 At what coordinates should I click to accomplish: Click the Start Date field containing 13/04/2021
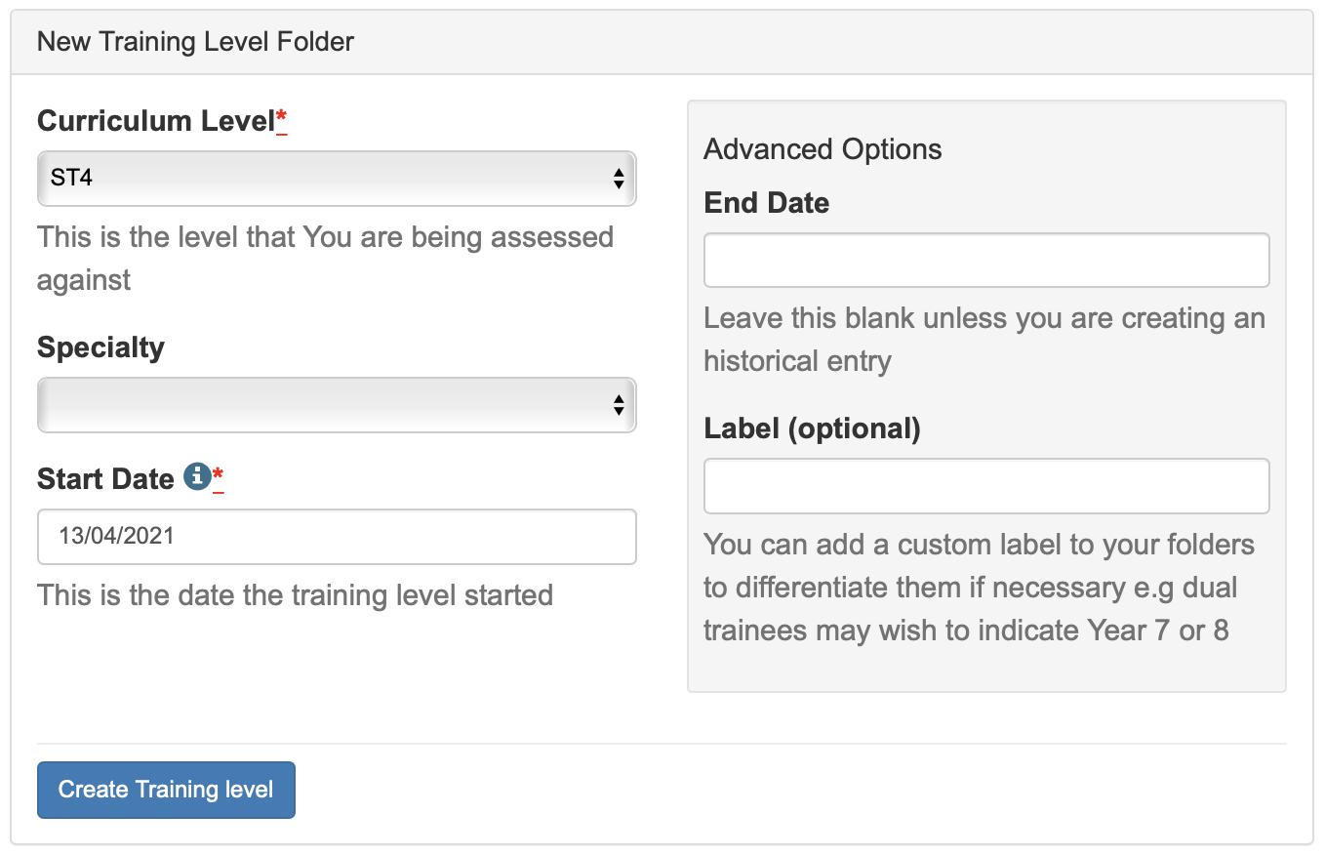(x=337, y=537)
